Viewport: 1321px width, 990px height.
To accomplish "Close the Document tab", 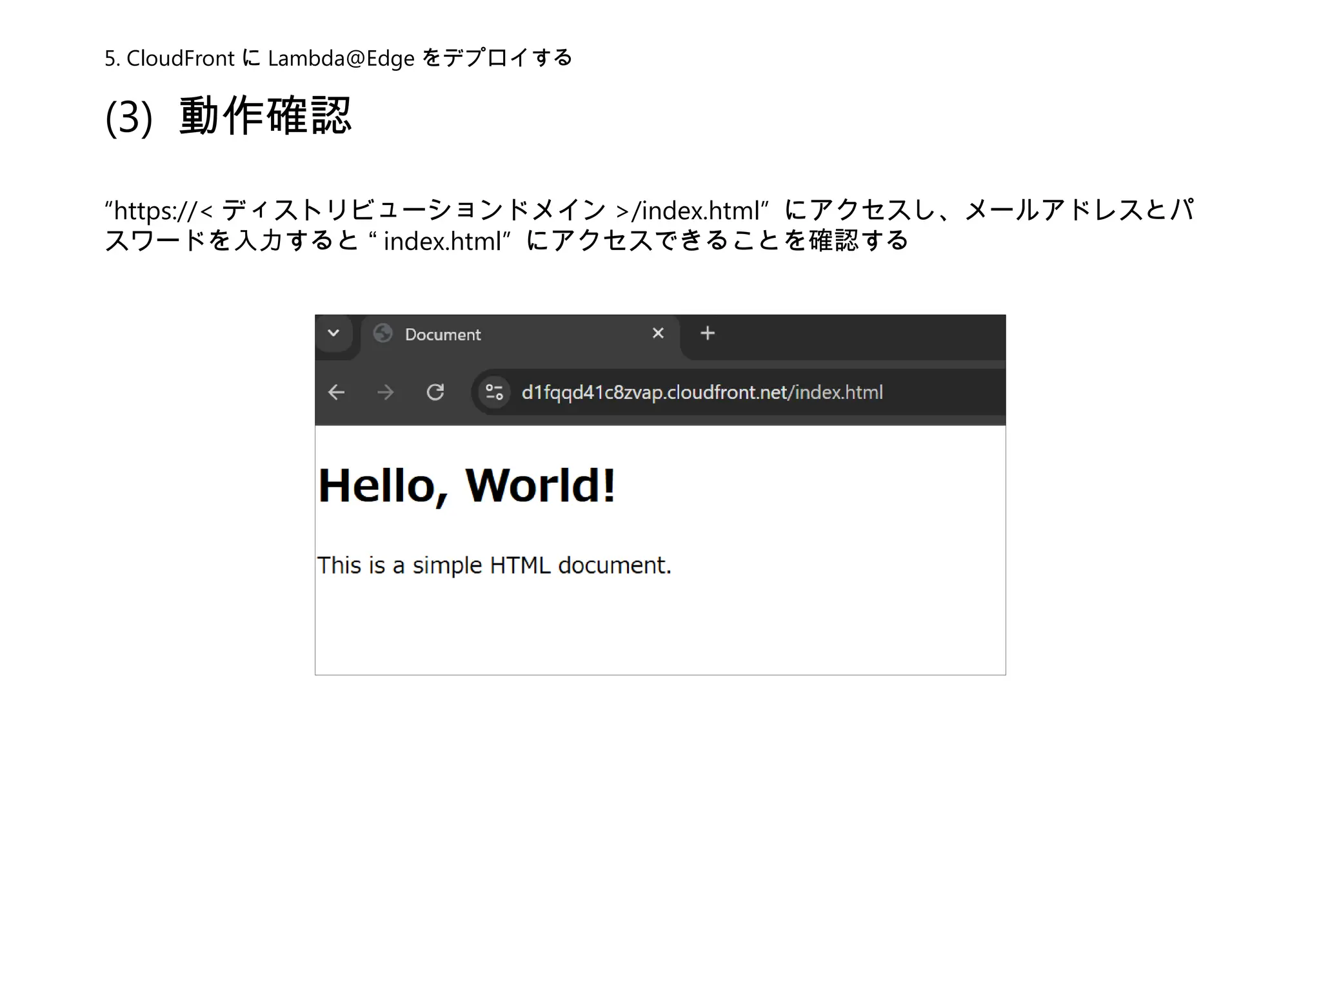I will click(x=658, y=333).
